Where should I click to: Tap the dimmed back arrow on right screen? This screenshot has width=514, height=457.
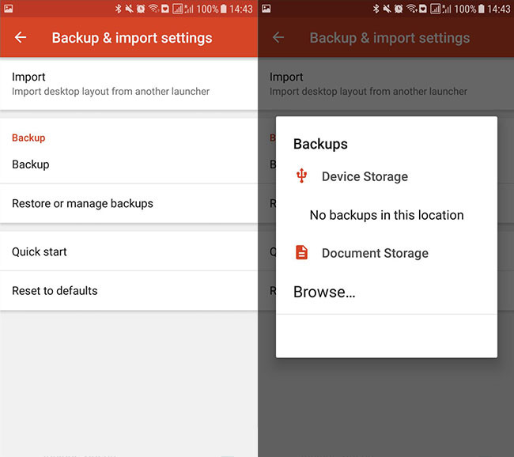pyautogui.click(x=278, y=37)
